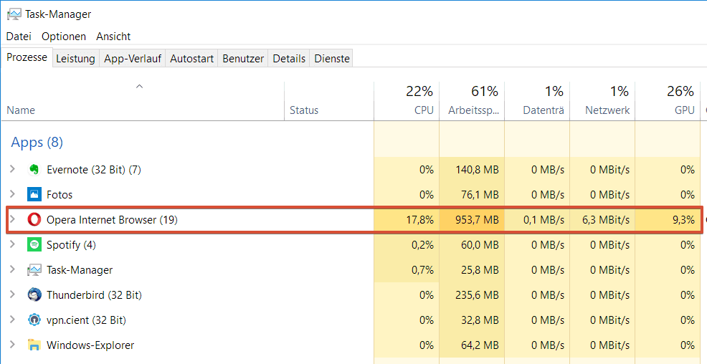707x364 pixels.
Task: Click Thunderbird's 235,6 MB memory value
Action: point(475,295)
